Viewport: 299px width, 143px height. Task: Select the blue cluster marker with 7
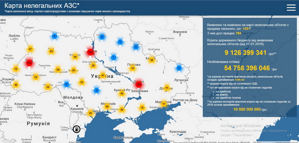(x=114, y=58)
